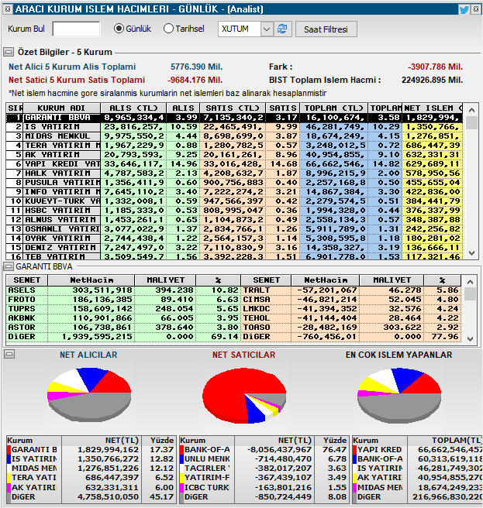Select the MIDAS MENKUL row

(x=234, y=136)
